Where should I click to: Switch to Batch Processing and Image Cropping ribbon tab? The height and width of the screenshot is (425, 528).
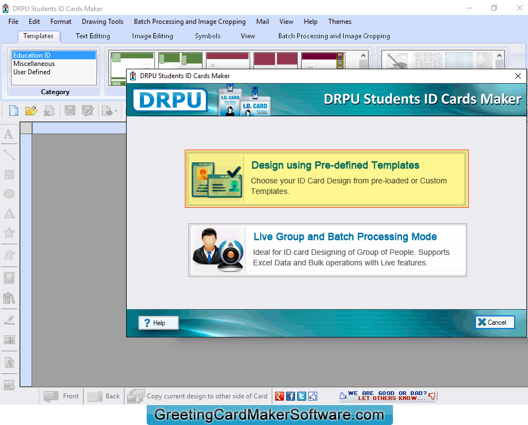[x=334, y=36]
